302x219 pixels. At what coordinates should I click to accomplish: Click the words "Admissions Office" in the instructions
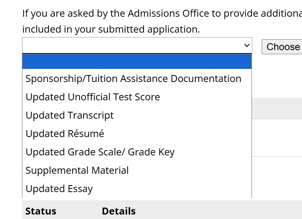click(x=168, y=13)
